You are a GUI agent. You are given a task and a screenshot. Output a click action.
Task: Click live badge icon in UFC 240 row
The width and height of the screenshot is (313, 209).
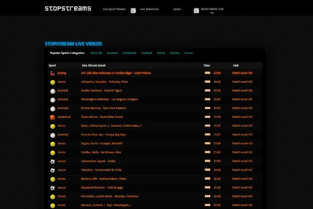pyautogui.click(x=207, y=73)
